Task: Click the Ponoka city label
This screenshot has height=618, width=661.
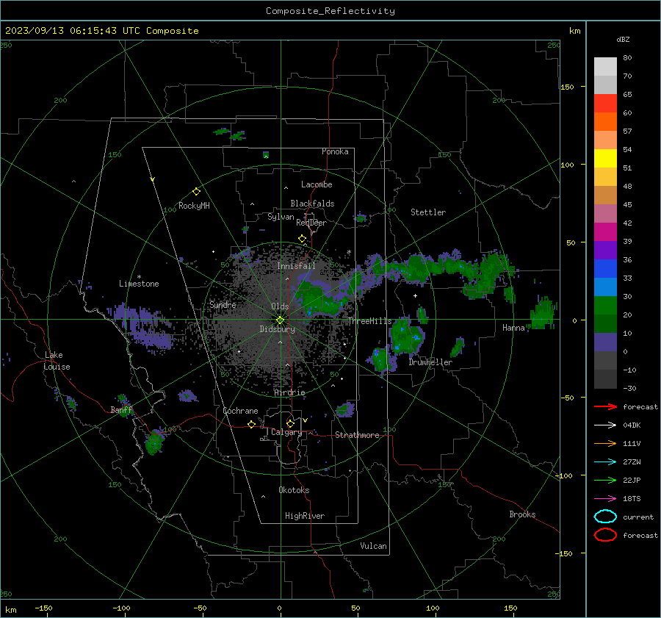Action: pyautogui.click(x=335, y=151)
